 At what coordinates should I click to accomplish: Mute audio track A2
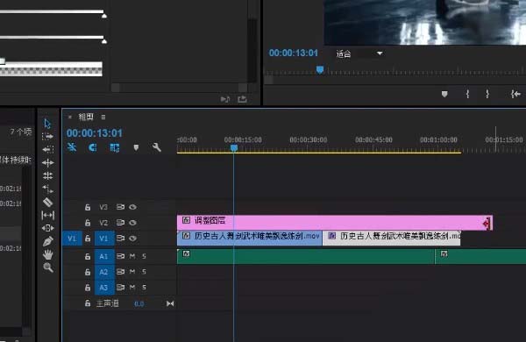(x=132, y=272)
